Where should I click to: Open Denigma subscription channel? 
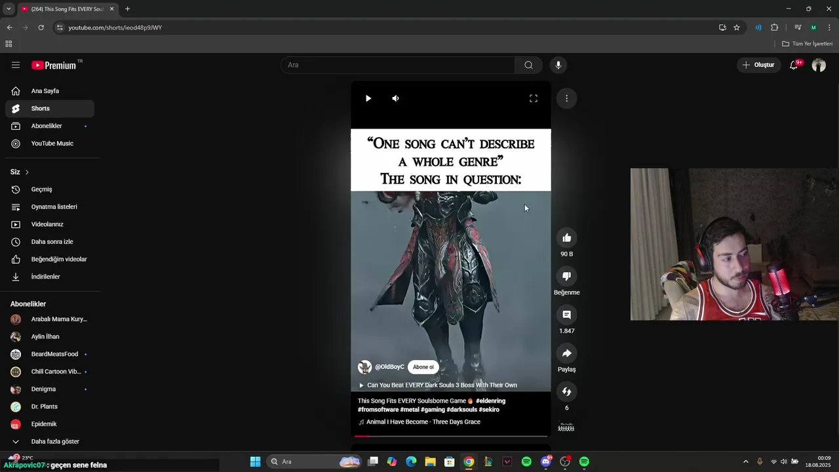point(50,389)
